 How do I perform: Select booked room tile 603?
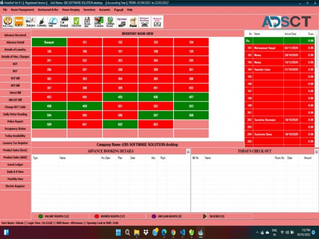click(156, 124)
